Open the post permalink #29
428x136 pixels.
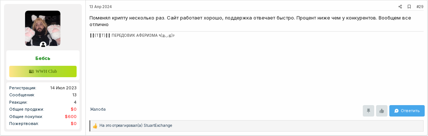420,7
